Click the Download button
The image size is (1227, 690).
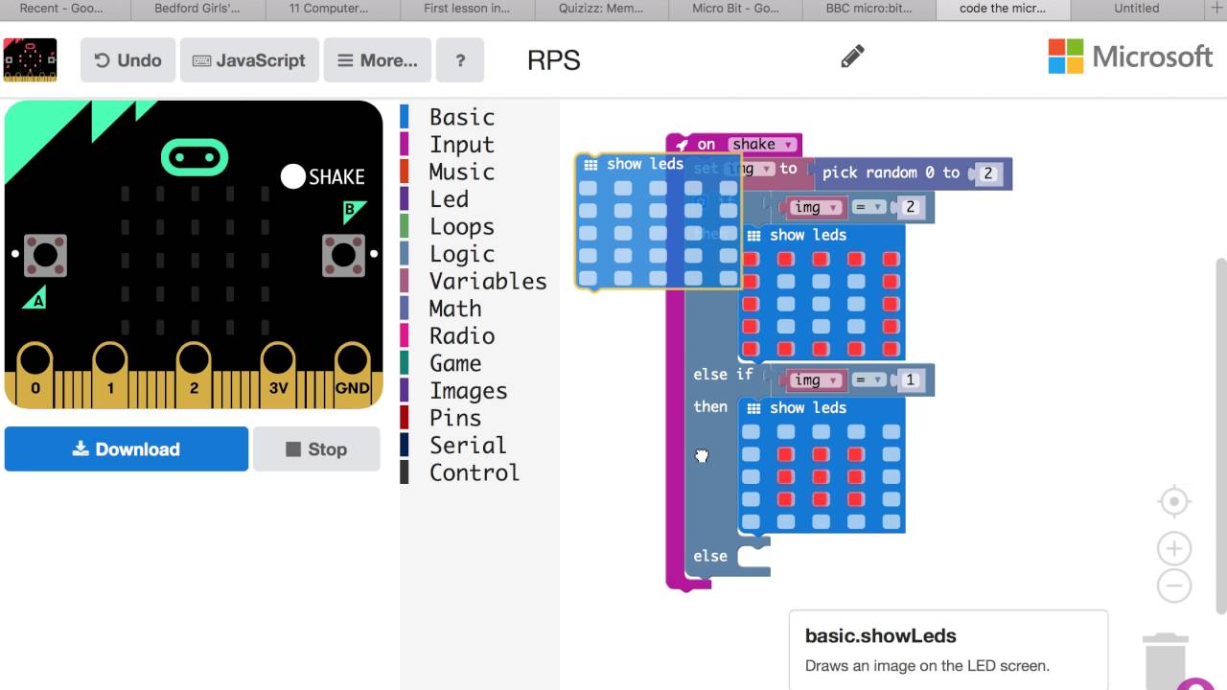tap(127, 448)
